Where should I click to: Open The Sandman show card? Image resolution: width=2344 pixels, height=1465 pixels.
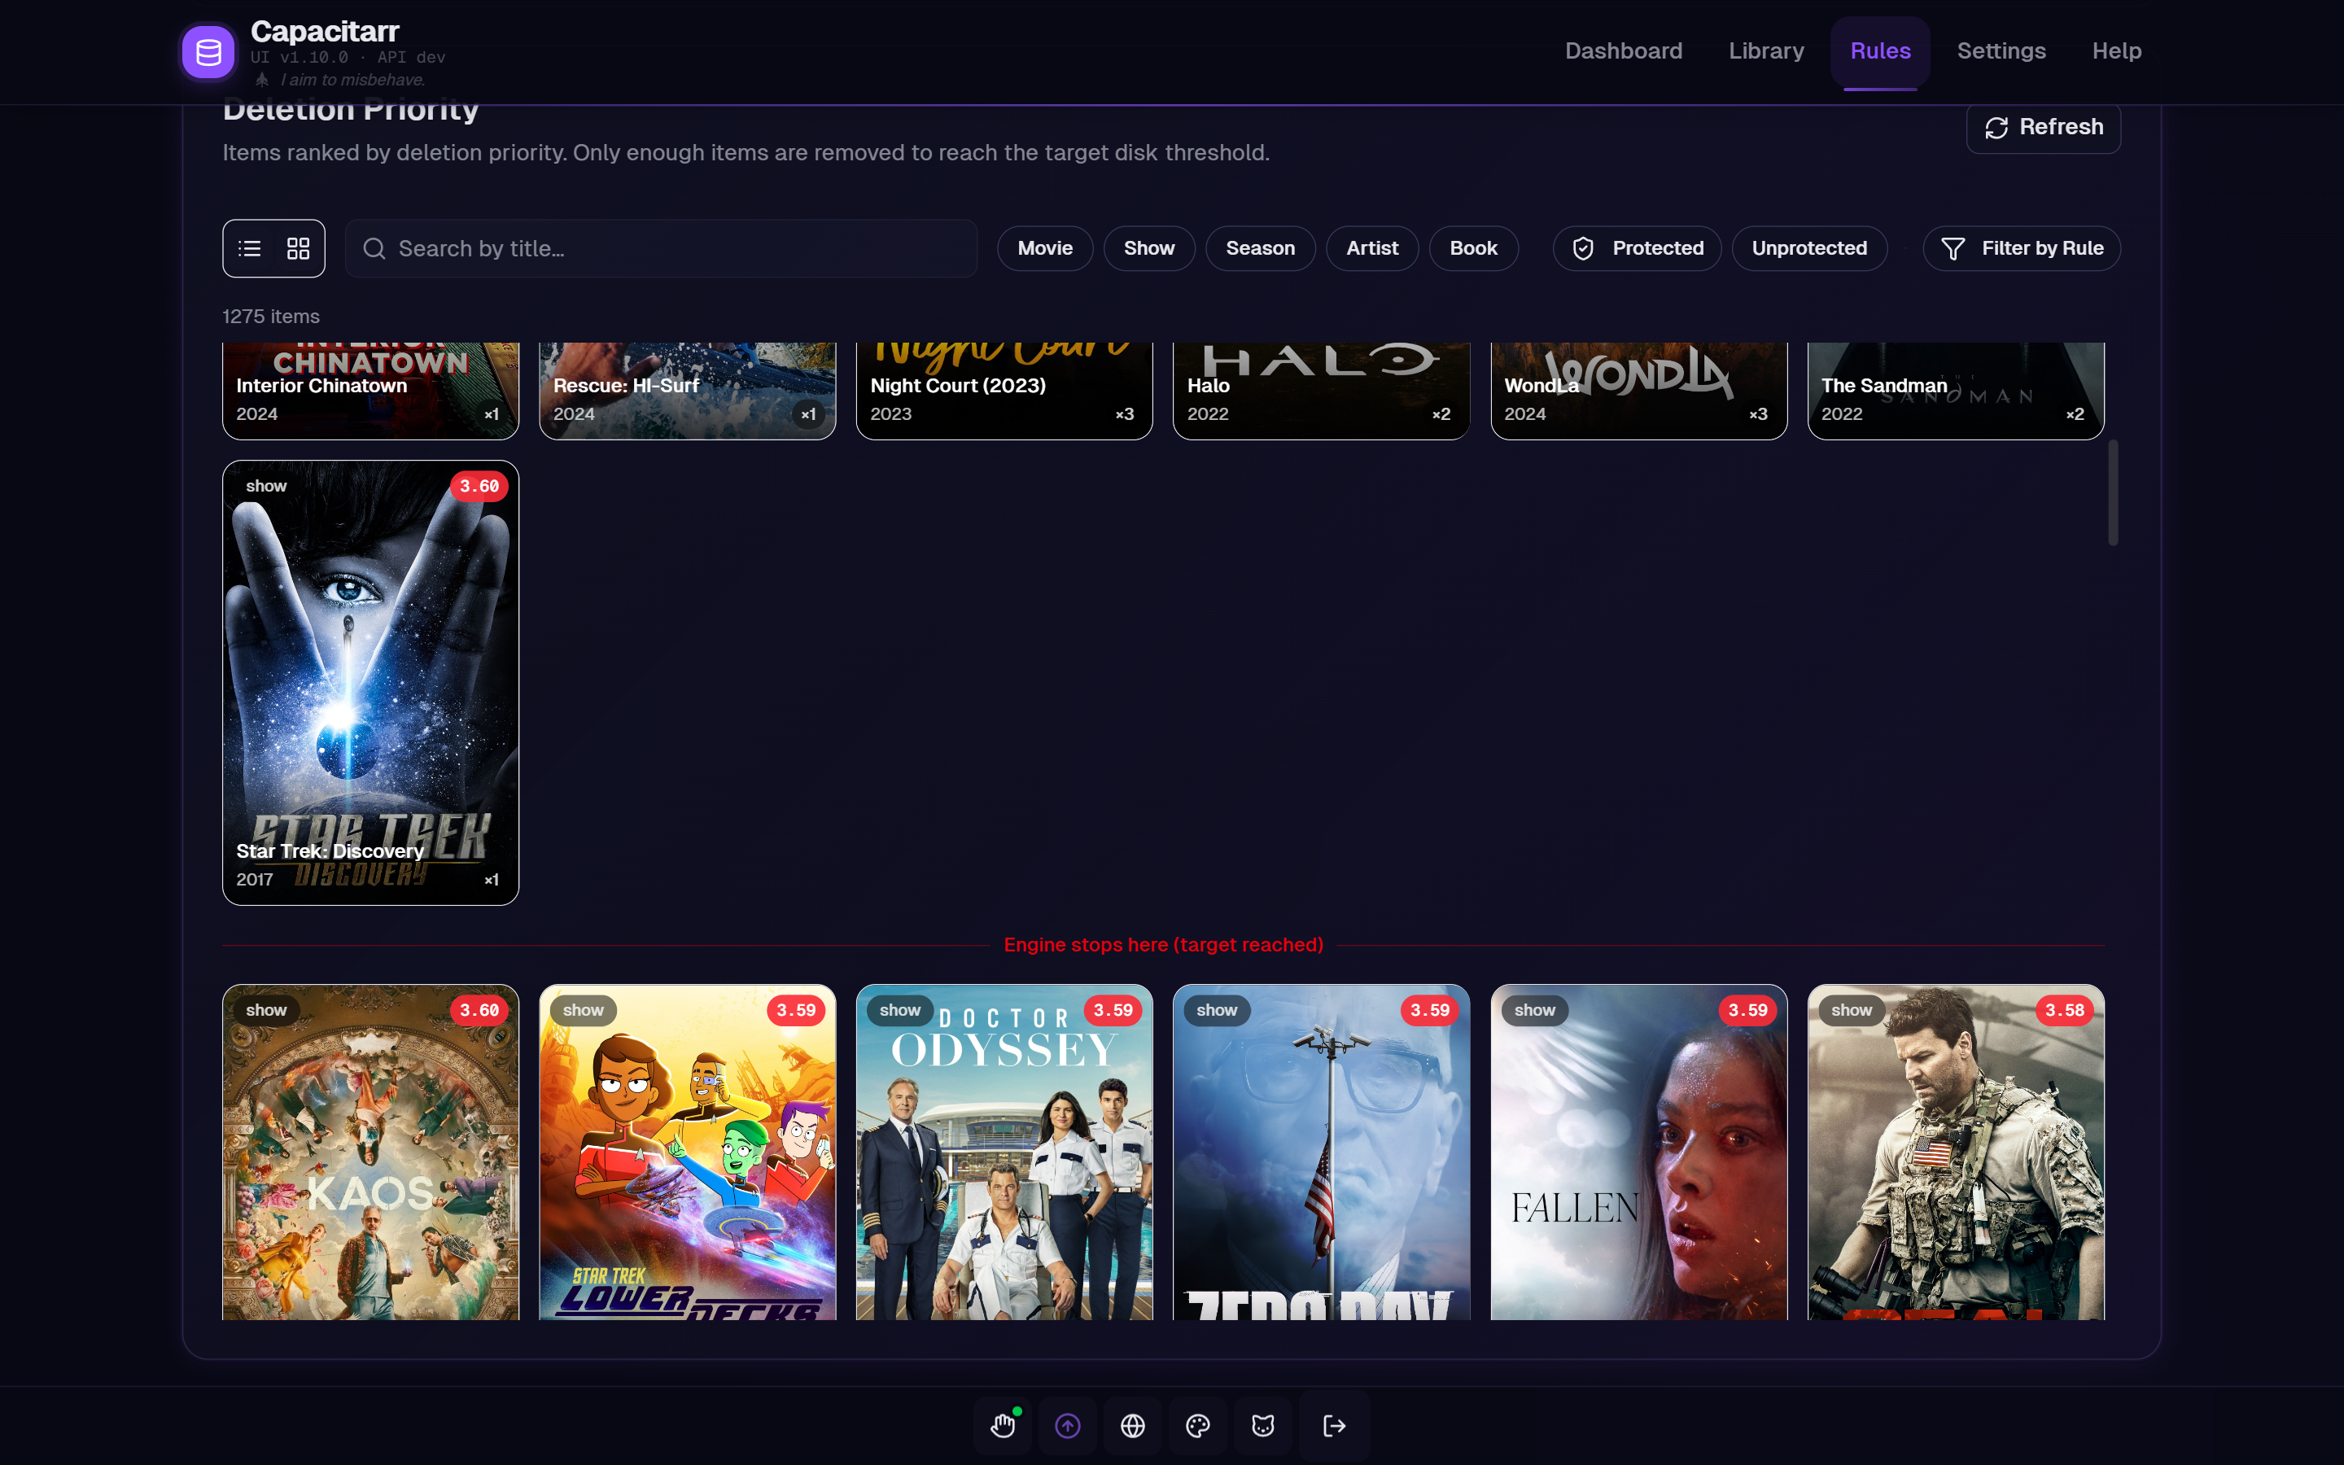coord(1956,391)
